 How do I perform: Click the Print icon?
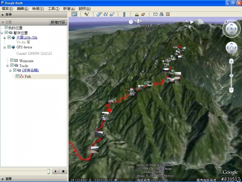point(161,14)
